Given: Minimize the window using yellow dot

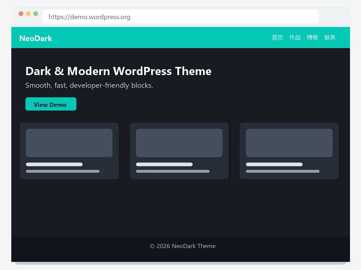Looking at the screenshot, I should click(28, 13).
